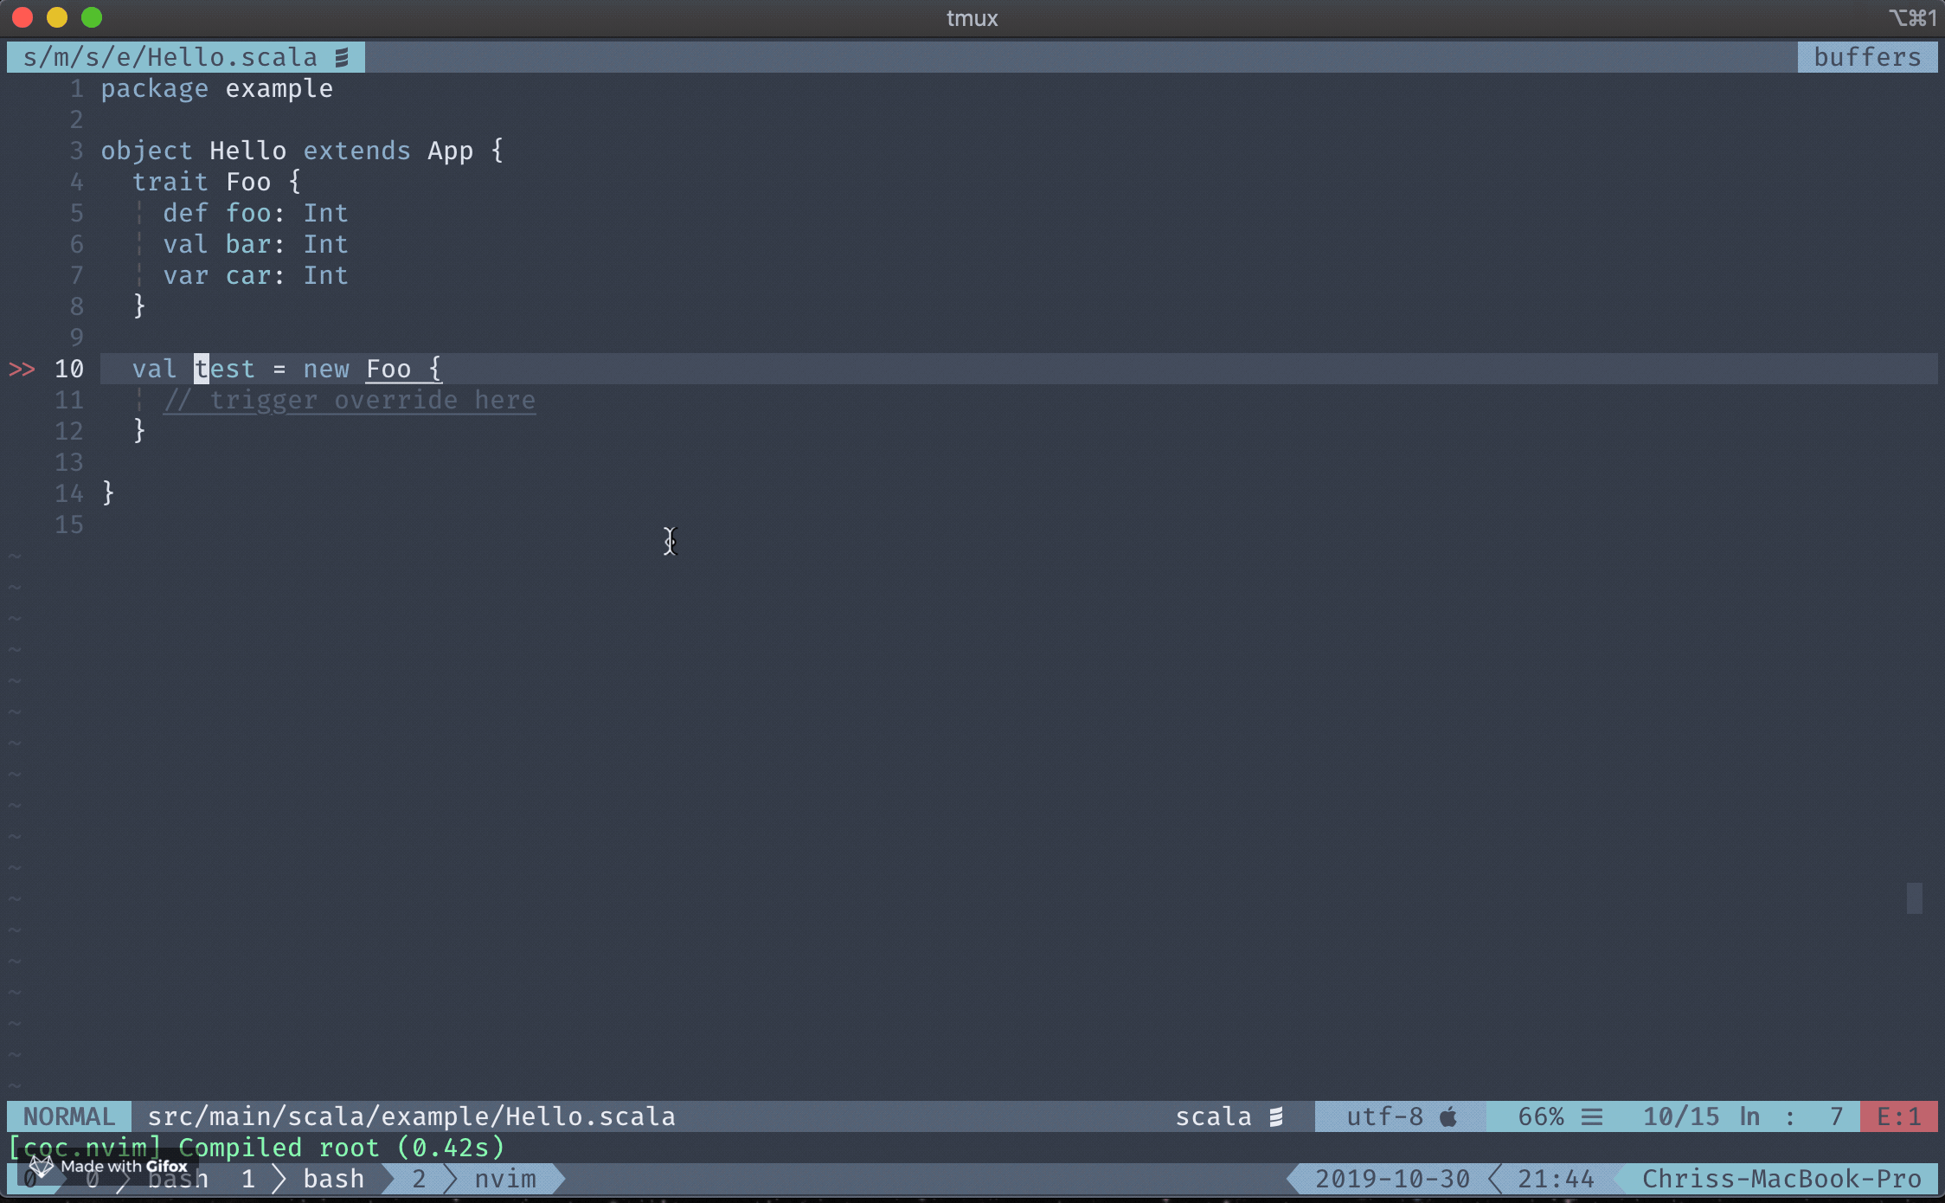Click the column number 7 in the statusline

[x=1836, y=1116]
